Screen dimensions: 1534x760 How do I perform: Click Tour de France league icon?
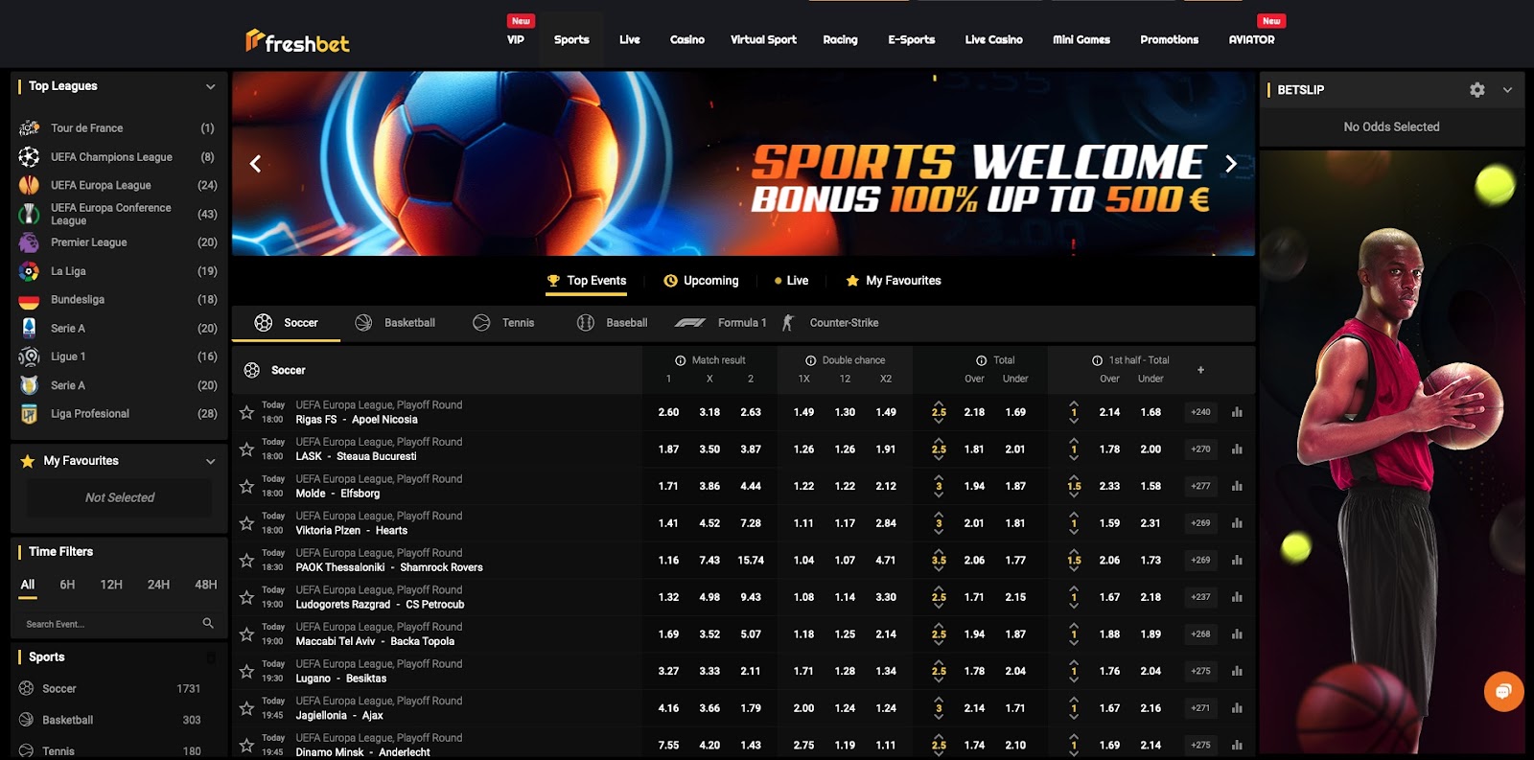point(30,127)
